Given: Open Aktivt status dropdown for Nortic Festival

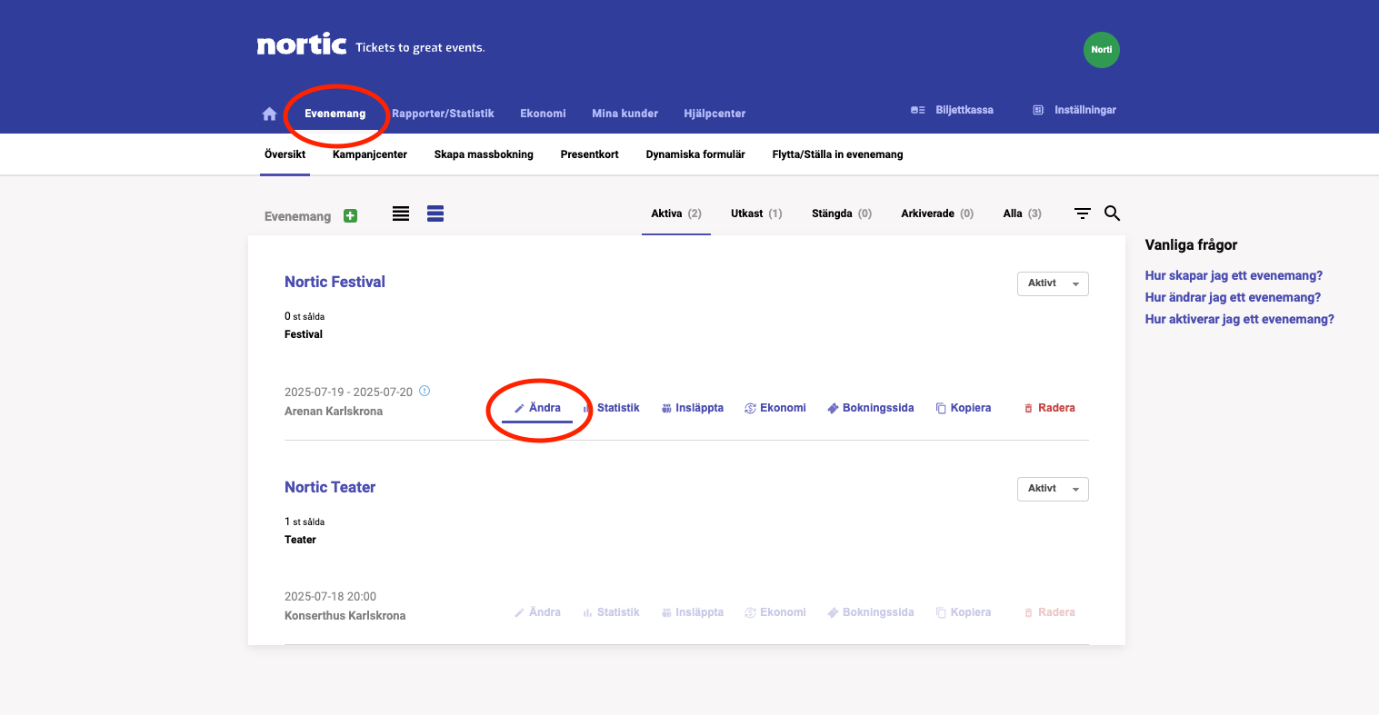Looking at the screenshot, I should (1053, 283).
